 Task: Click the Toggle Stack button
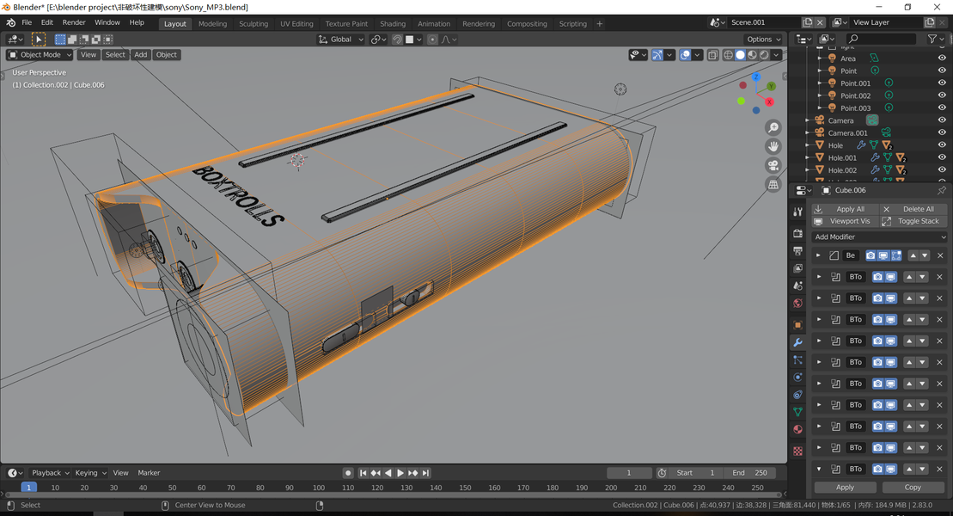pyautogui.click(x=913, y=222)
